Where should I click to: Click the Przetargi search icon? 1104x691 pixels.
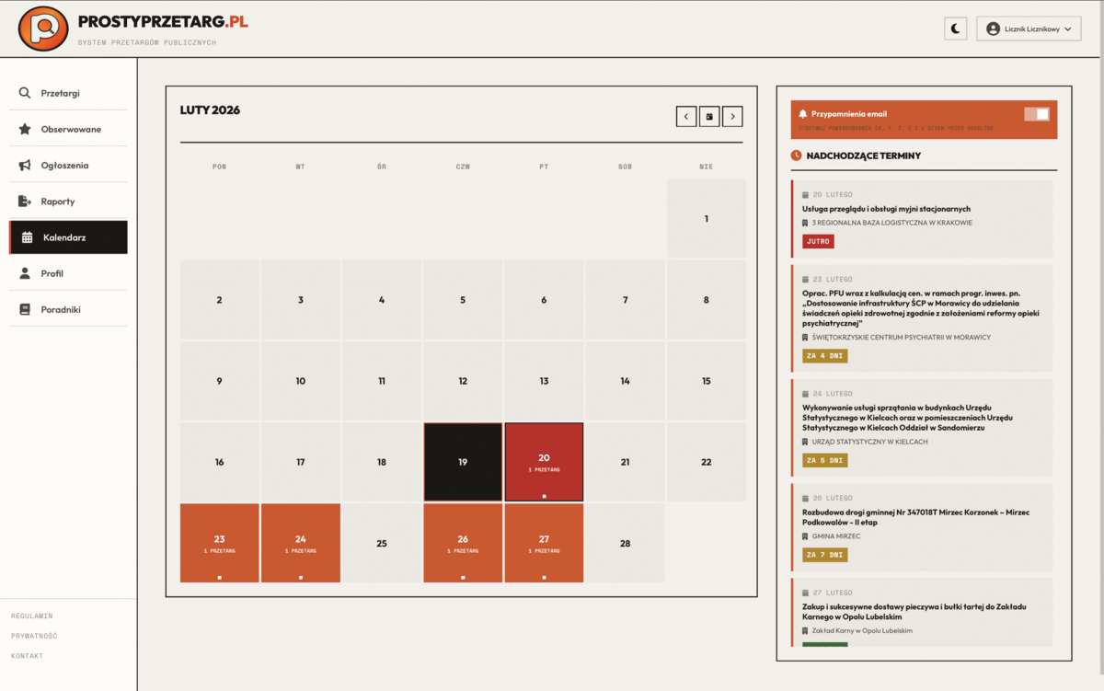coord(25,93)
